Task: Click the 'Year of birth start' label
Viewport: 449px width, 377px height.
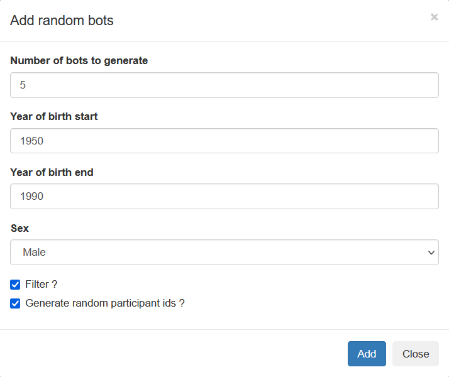Action: click(x=54, y=116)
